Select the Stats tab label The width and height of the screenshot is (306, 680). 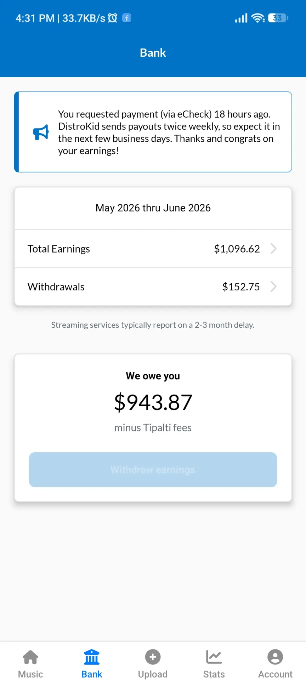[x=214, y=674]
